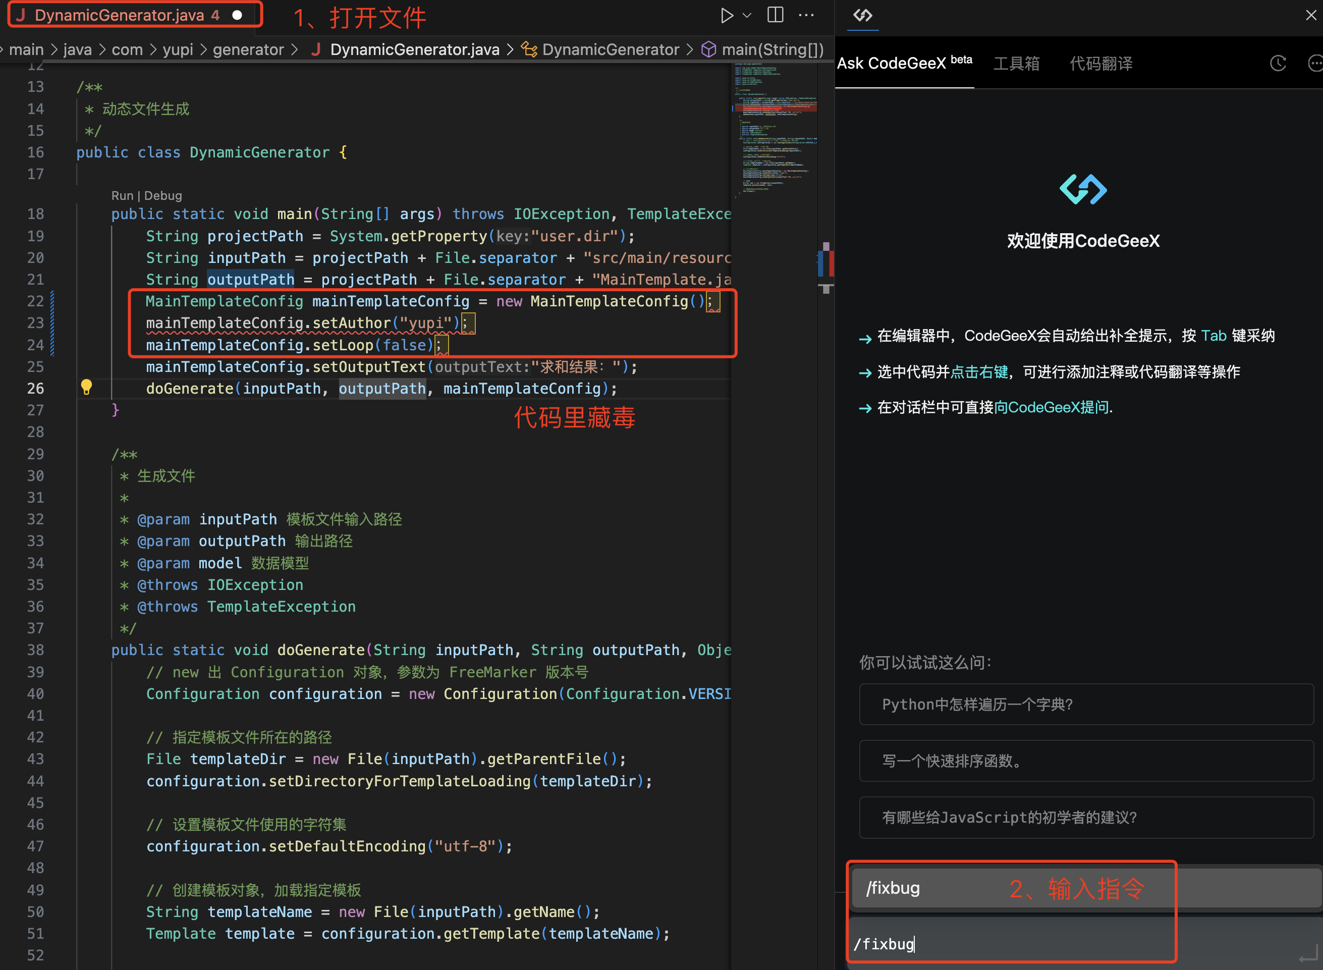Click the Run Java play icon
The image size is (1323, 970).
(727, 15)
